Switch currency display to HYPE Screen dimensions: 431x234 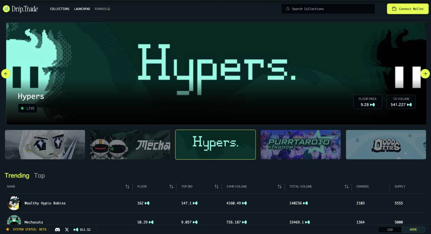pyautogui.click(x=413, y=230)
